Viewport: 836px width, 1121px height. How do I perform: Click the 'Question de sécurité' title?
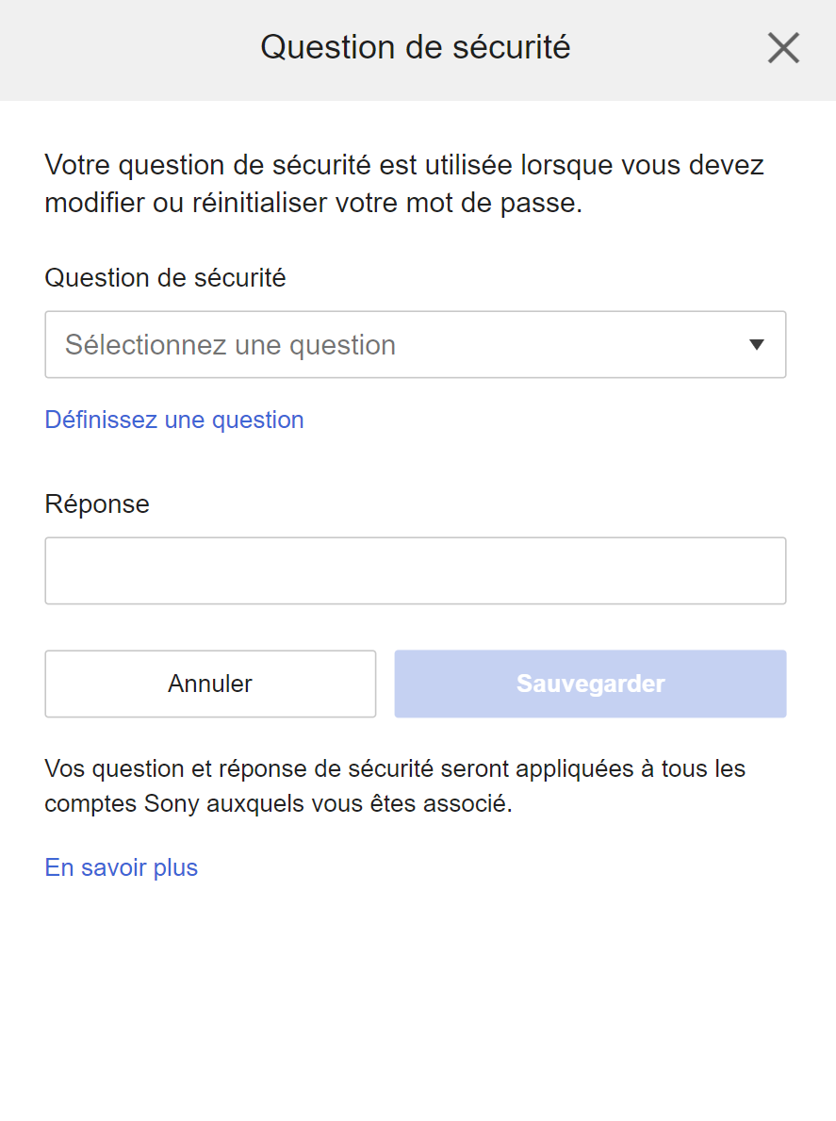pyautogui.click(x=417, y=47)
